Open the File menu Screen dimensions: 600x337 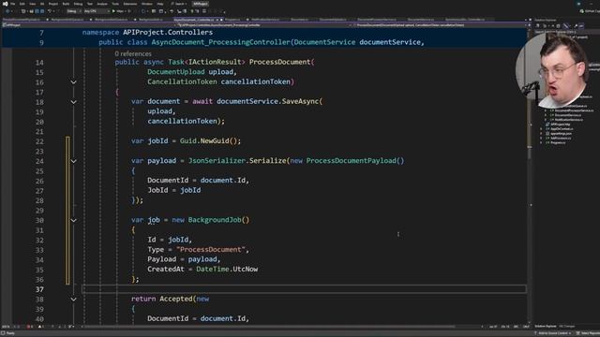click(12, 4)
